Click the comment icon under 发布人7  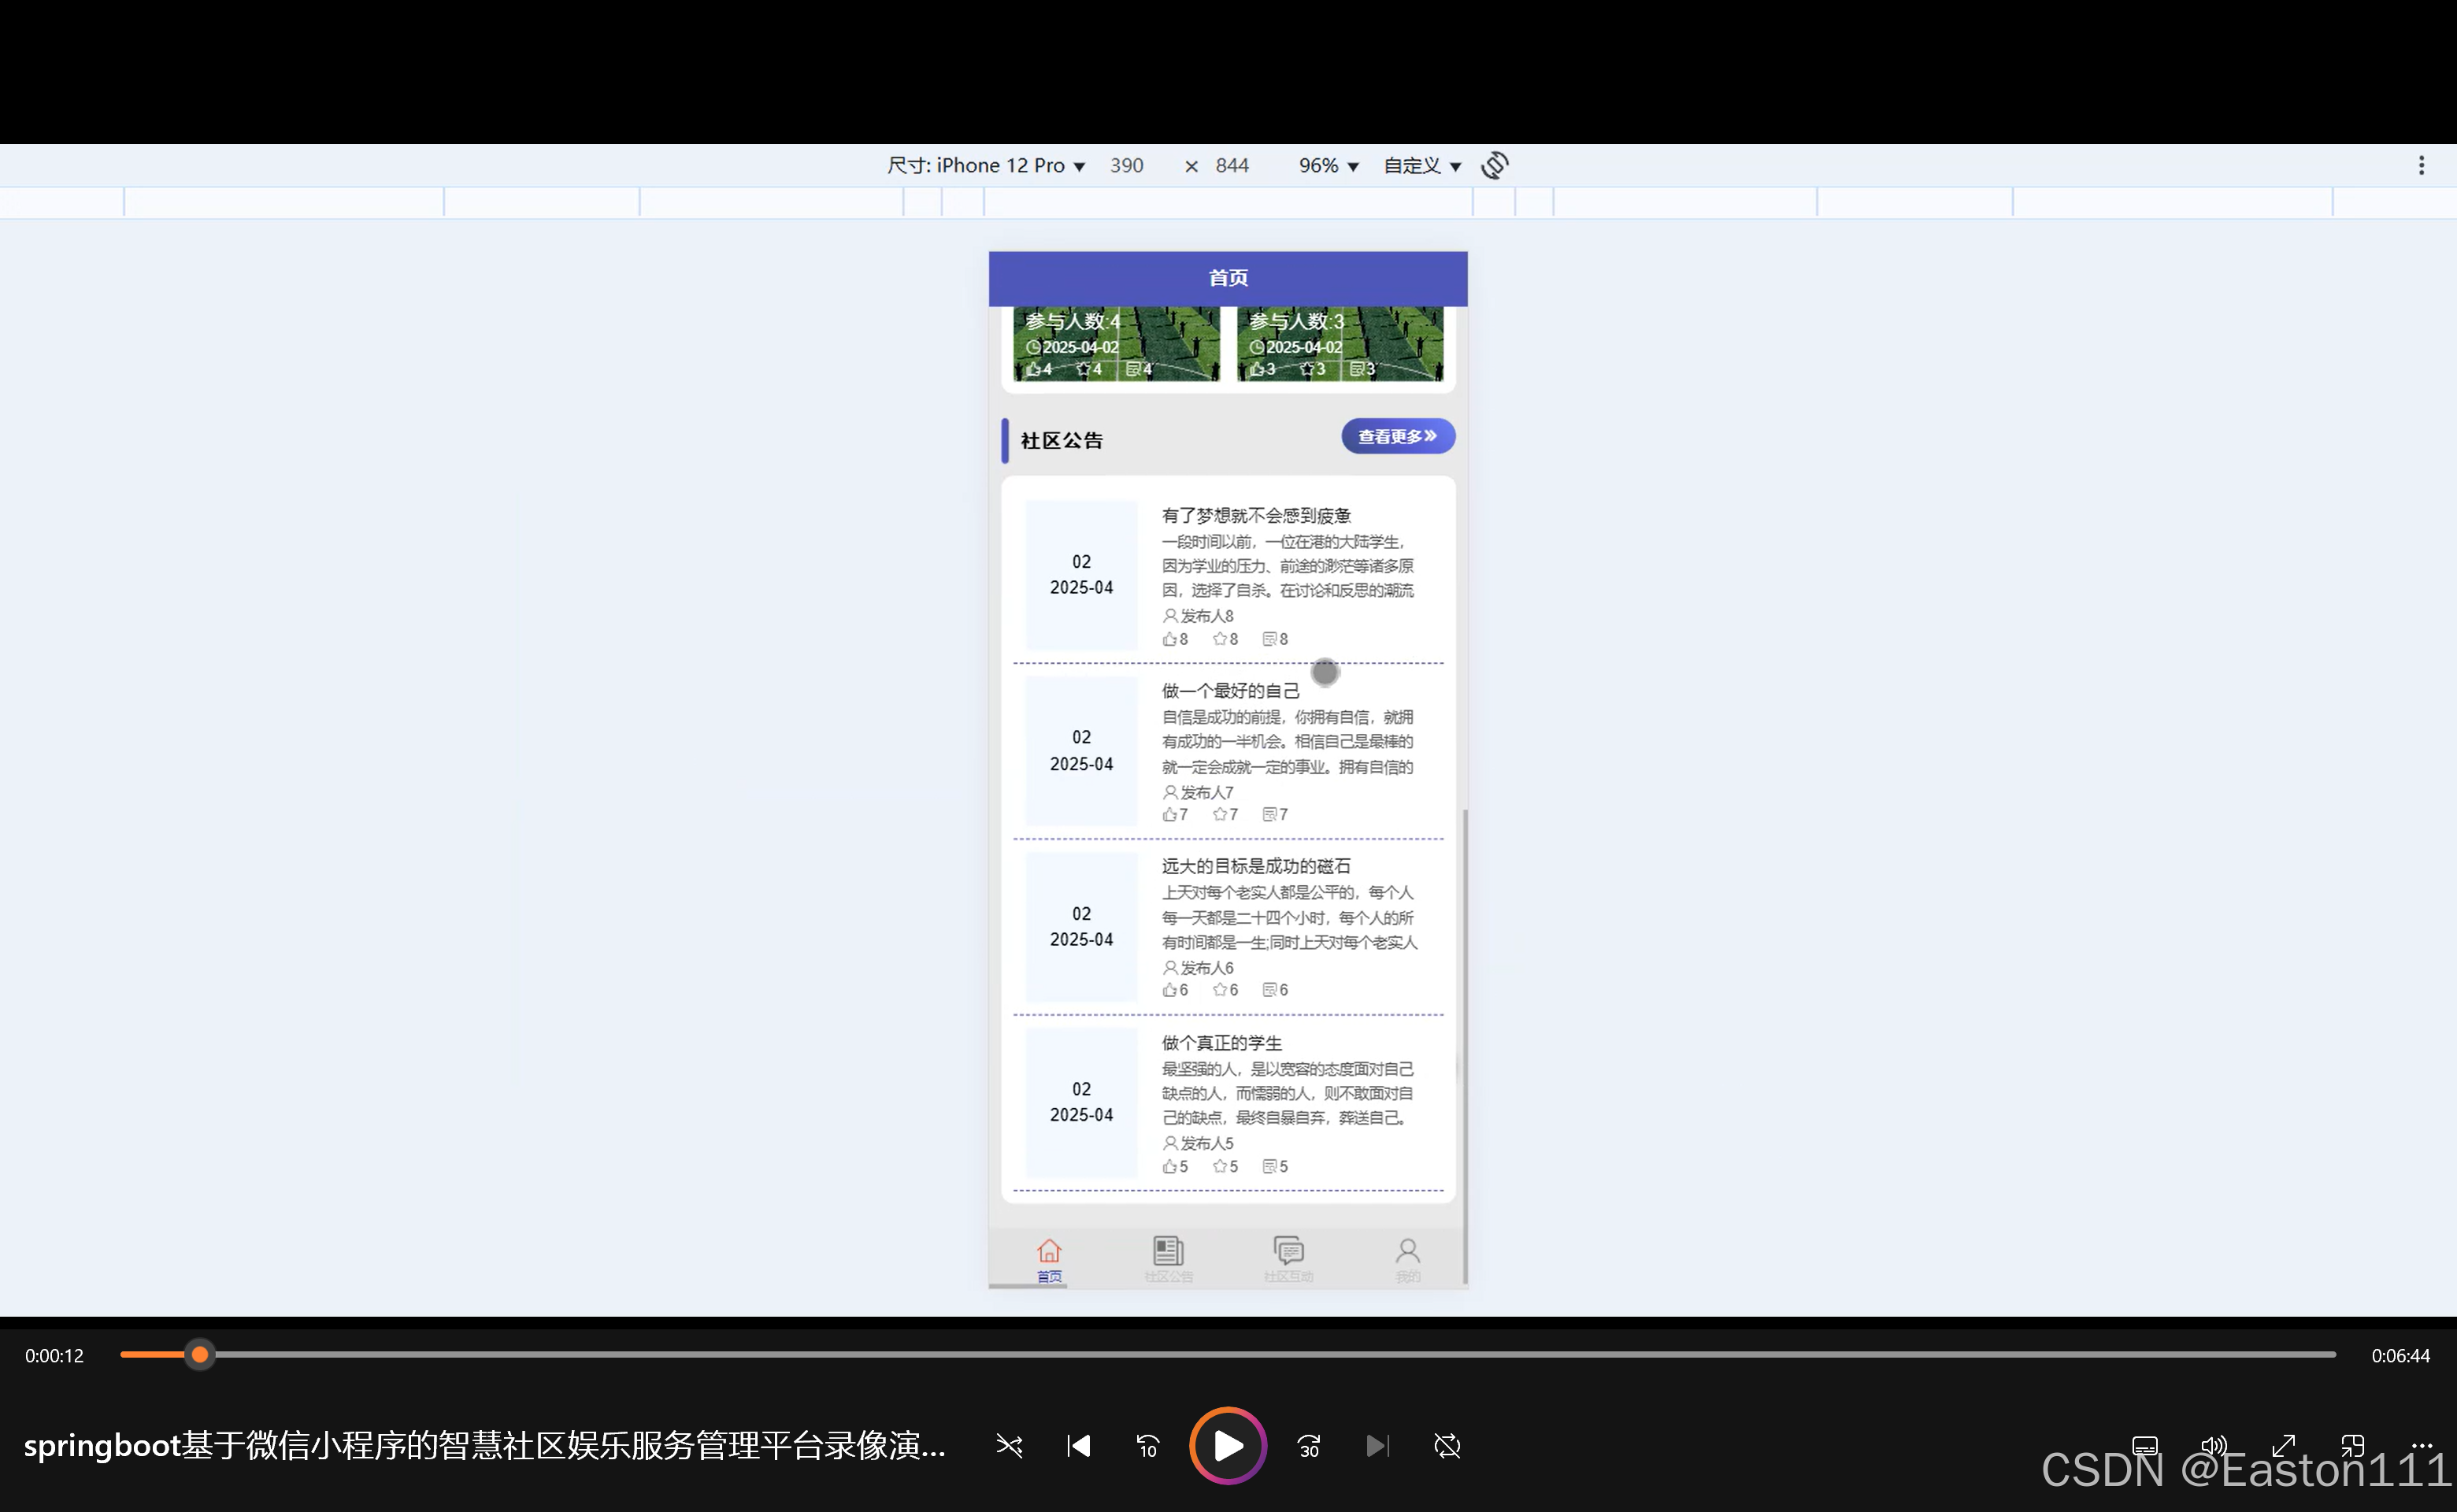[x=1269, y=814]
